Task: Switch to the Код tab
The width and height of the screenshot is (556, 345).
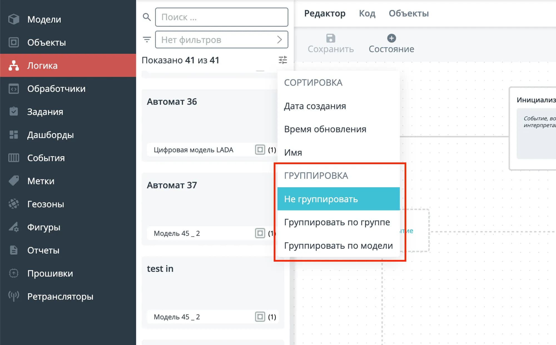Action: point(367,13)
